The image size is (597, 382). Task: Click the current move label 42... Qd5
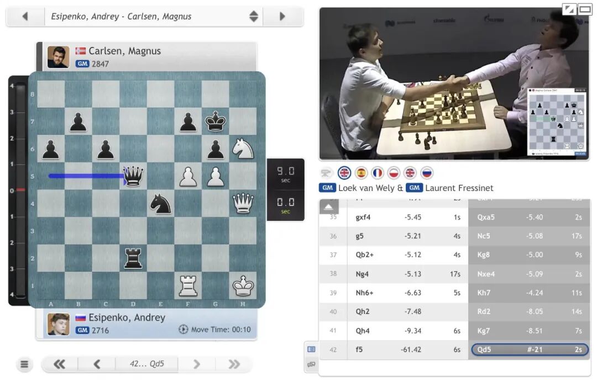pyautogui.click(x=146, y=364)
